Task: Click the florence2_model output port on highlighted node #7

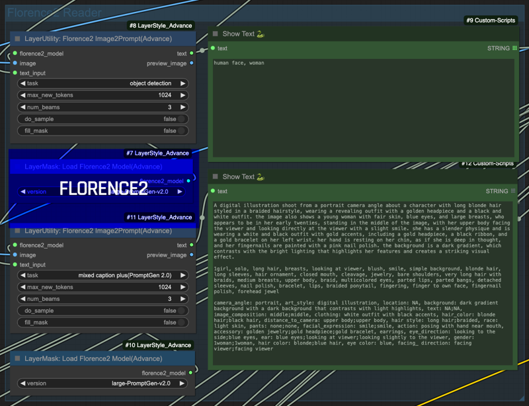Action: click(188, 181)
